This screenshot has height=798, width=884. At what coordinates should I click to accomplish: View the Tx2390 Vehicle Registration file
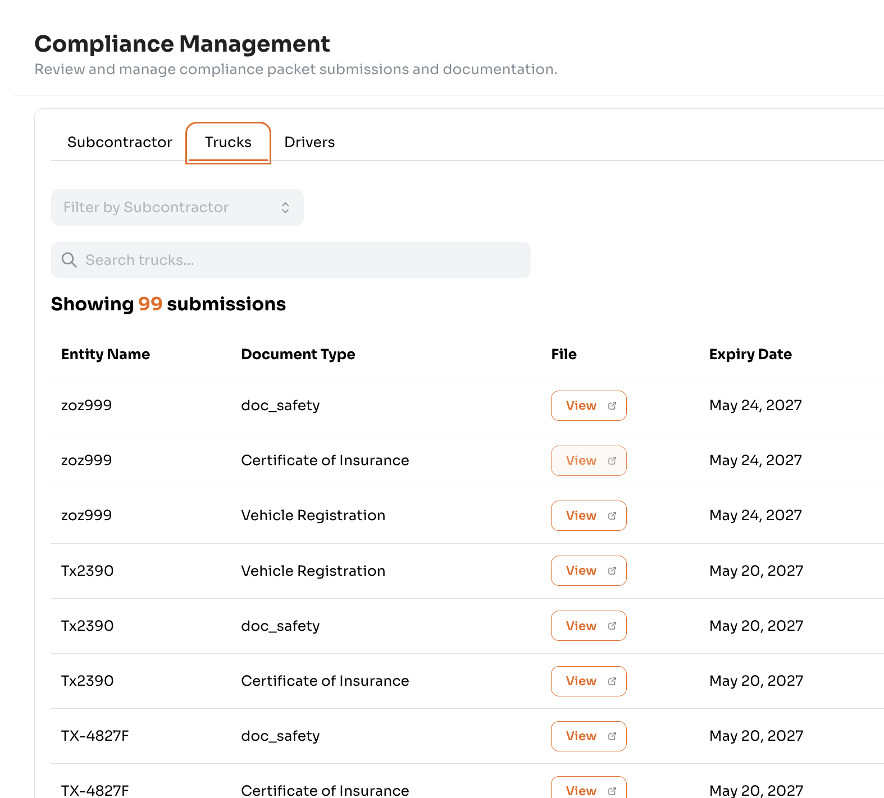(589, 571)
